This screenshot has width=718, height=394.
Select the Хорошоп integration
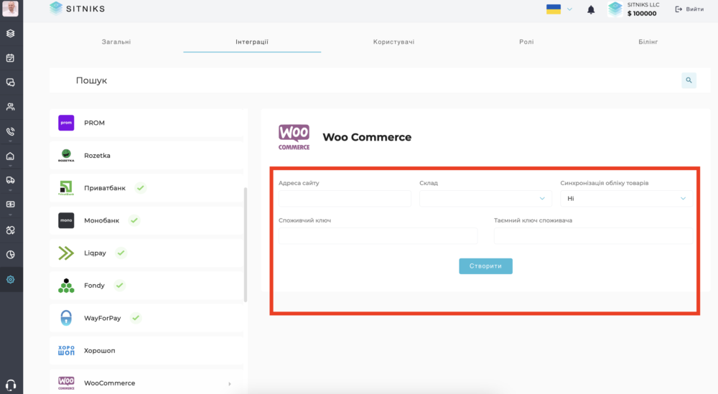pyautogui.click(x=146, y=350)
